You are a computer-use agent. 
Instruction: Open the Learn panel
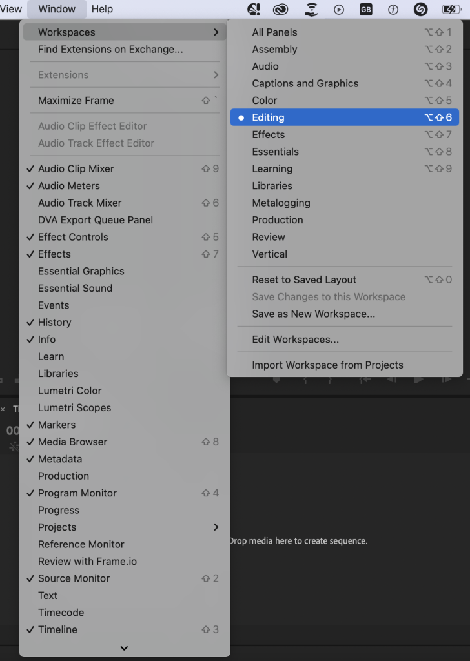125,356
